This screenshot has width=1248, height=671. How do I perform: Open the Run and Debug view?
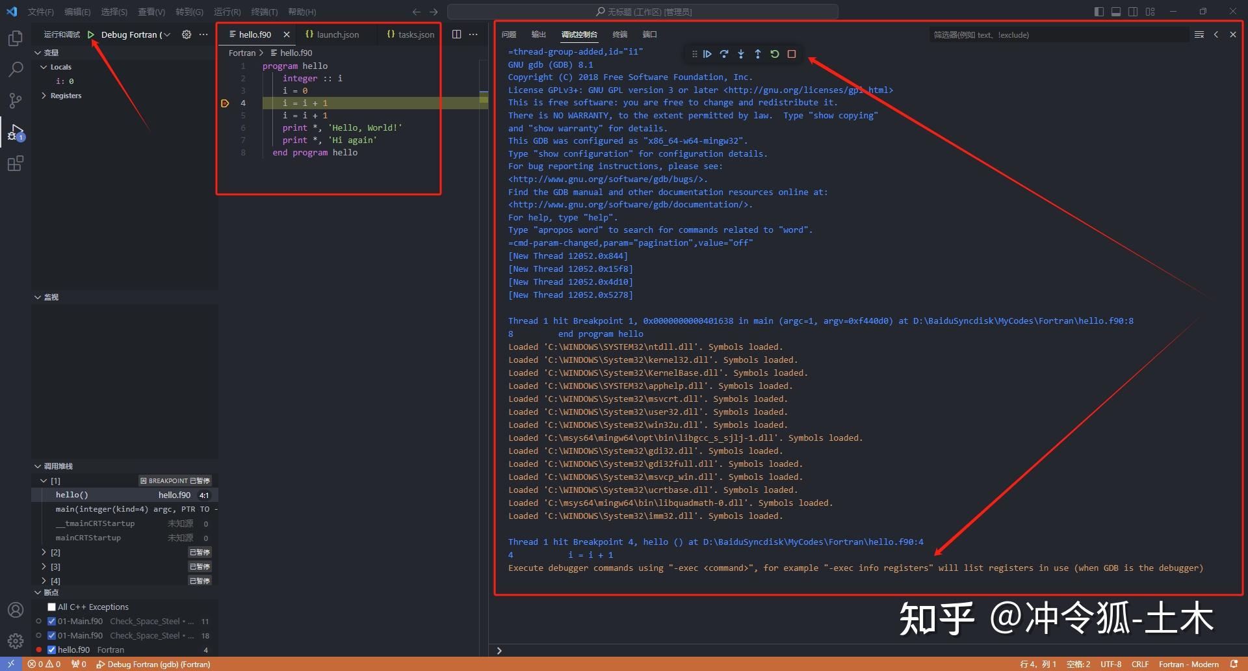coord(16,131)
